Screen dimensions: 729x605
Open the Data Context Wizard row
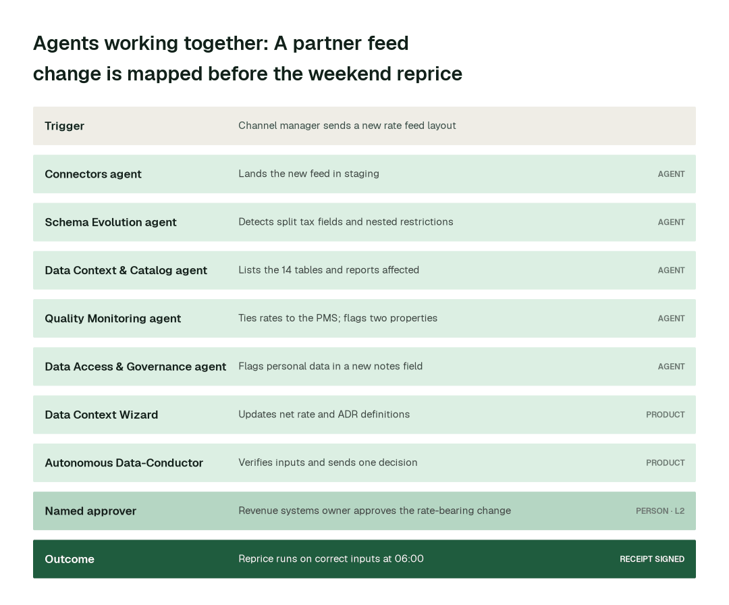(364, 415)
